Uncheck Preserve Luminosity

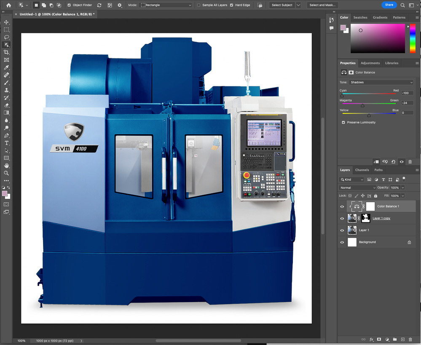click(343, 123)
